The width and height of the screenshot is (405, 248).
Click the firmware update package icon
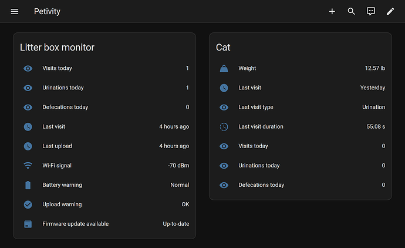pyautogui.click(x=28, y=224)
